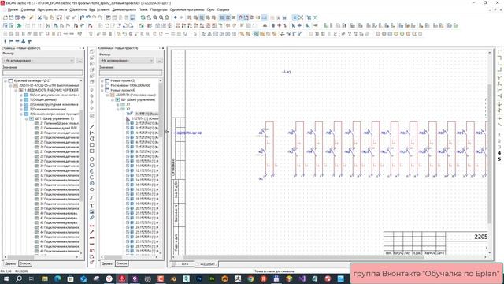This screenshot has height=284, width=504.
Task: Expand the 1 (Общие данные) node
Action: pos(21,100)
